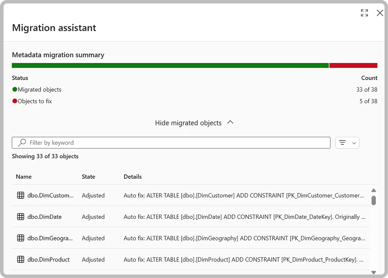
Task: Close the Migration assistant panel
Action: click(x=380, y=13)
